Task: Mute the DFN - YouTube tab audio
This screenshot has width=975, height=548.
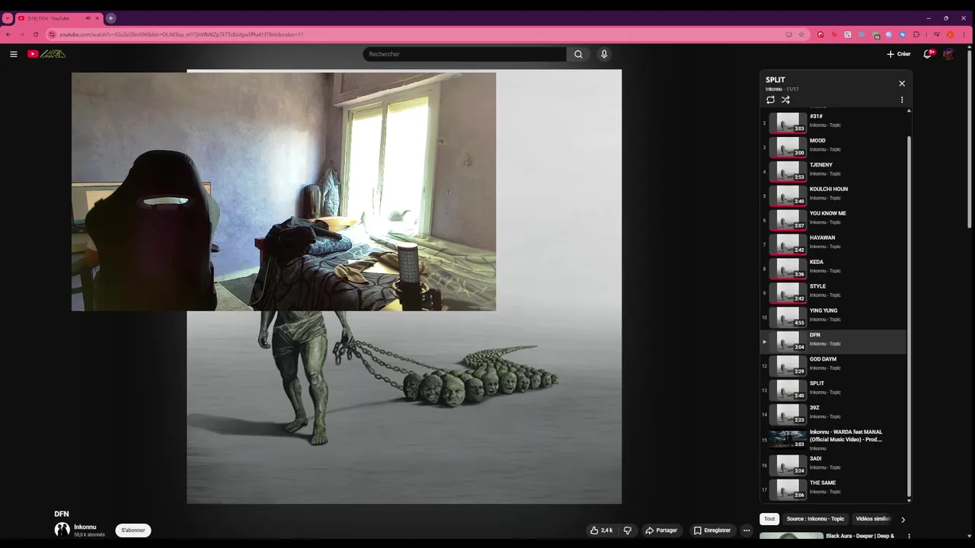Action: coord(88,18)
